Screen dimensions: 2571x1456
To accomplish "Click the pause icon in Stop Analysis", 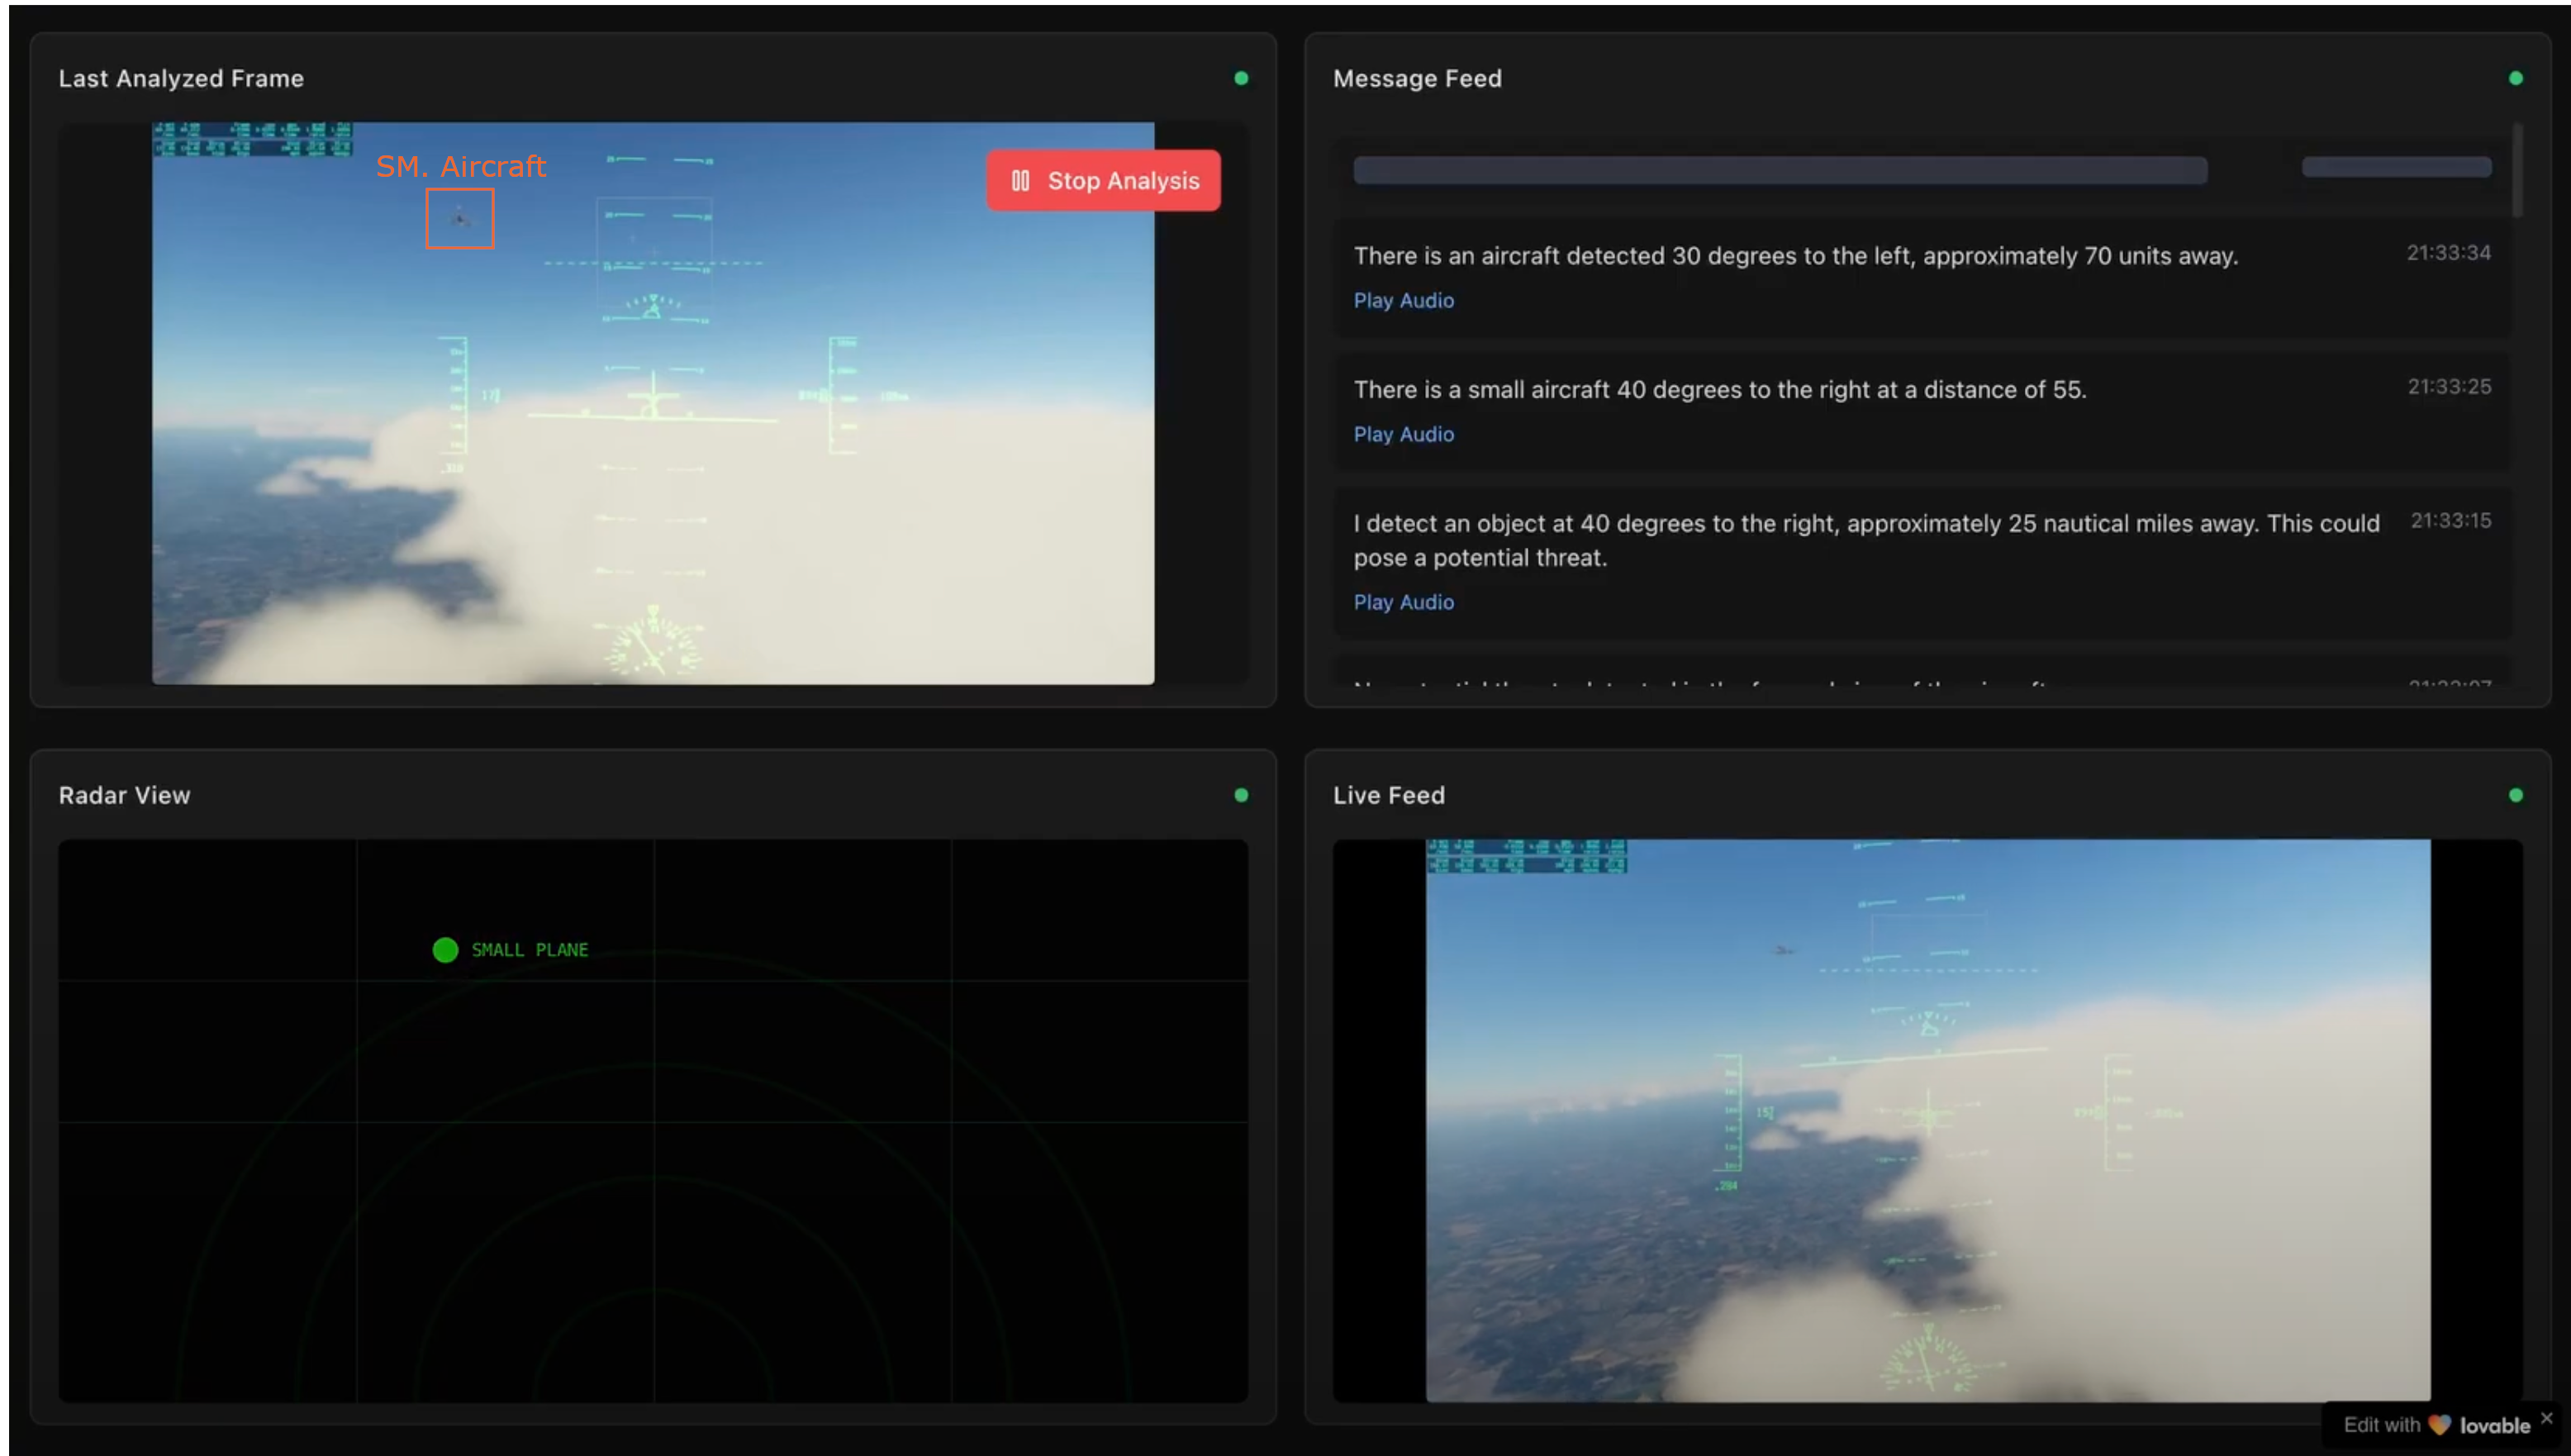I will 1019,181.
